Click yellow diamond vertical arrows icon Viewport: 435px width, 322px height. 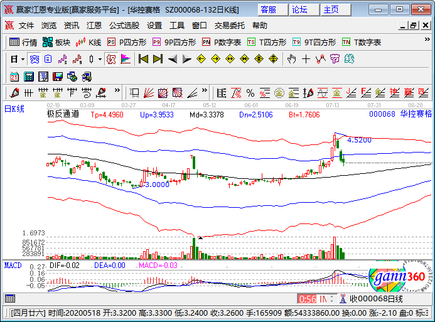273,59
